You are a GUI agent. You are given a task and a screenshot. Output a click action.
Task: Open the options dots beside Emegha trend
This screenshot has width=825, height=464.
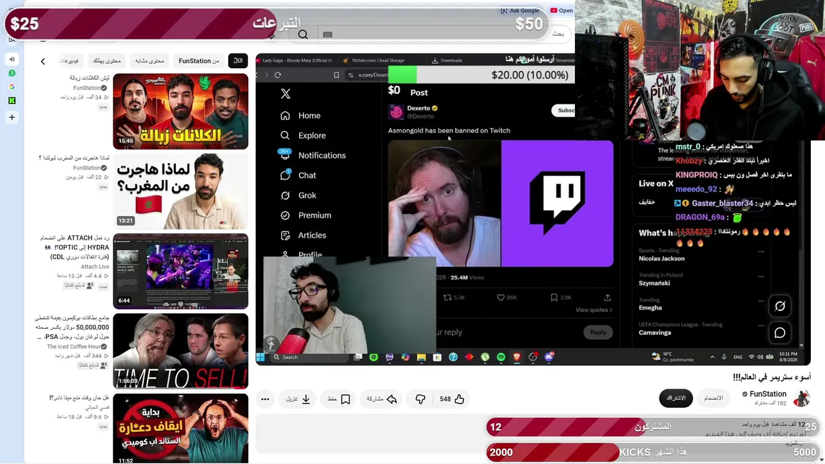(x=761, y=300)
